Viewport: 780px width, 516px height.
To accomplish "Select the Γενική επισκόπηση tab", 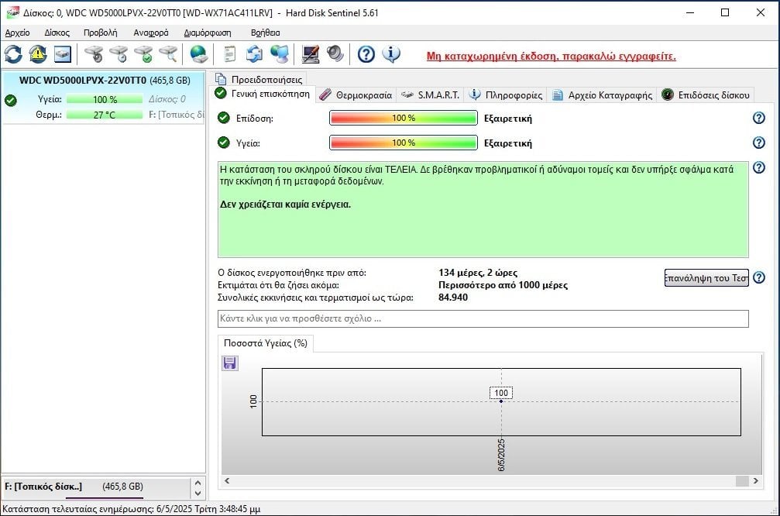I will [x=263, y=94].
